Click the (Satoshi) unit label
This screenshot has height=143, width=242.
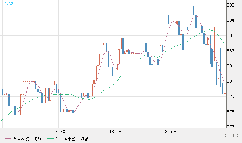pos(230,136)
